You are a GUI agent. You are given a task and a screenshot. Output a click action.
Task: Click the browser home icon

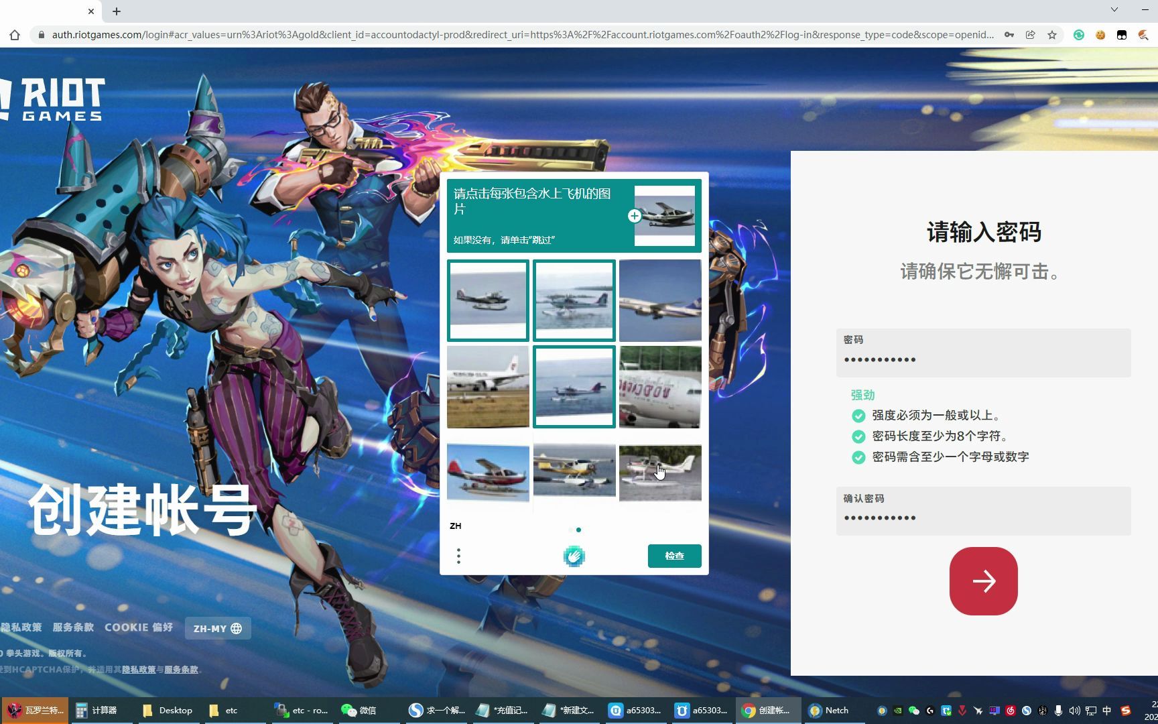[15, 35]
